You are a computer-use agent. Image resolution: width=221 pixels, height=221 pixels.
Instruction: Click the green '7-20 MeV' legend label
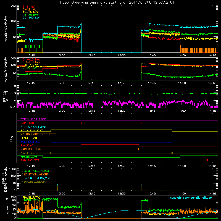(x=30, y=68)
